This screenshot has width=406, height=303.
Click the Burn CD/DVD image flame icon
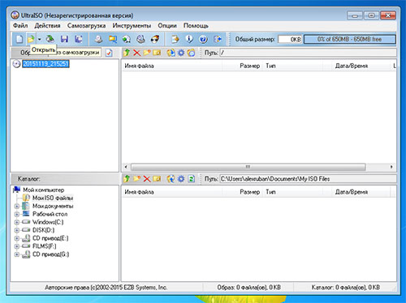click(x=154, y=39)
